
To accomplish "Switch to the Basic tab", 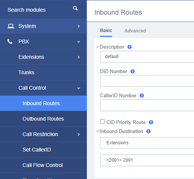I will coord(106,31).
